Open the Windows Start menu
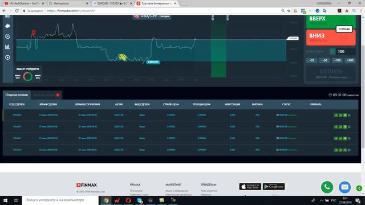 (5, 200)
